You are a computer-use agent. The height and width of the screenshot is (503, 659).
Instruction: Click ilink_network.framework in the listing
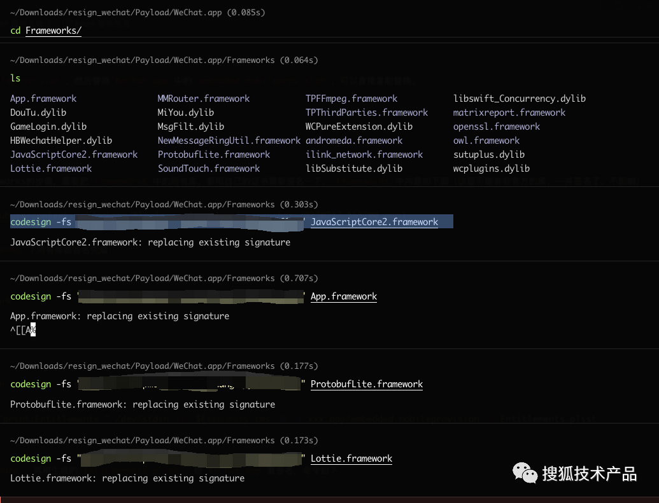click(x=364, y=155)
